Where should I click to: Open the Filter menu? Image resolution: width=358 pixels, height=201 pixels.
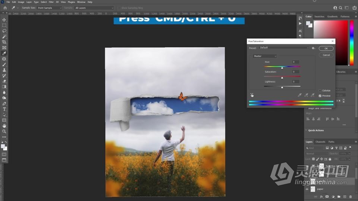51,2
